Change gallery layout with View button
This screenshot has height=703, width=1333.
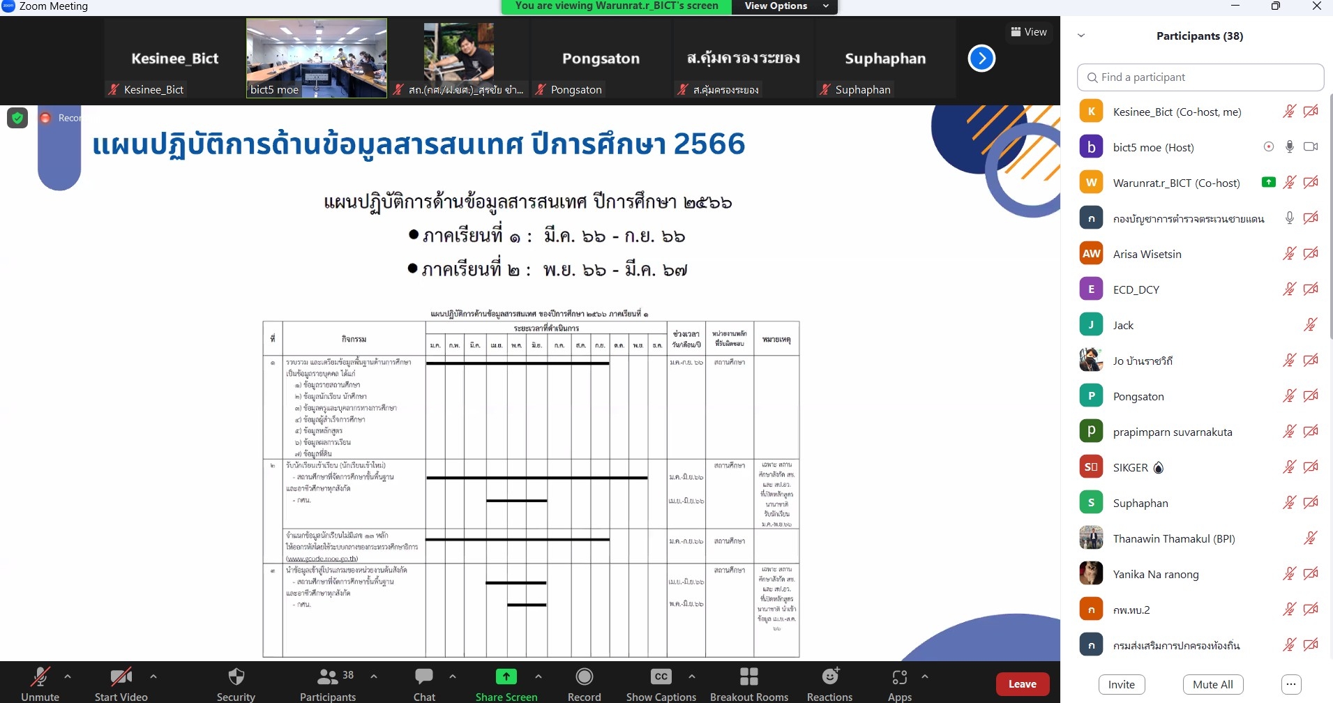tap(1029, 32)
